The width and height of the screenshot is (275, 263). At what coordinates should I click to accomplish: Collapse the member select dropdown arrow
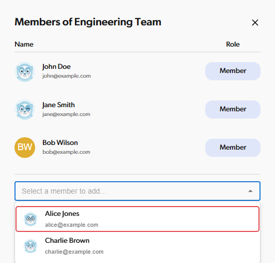point(250,191)
